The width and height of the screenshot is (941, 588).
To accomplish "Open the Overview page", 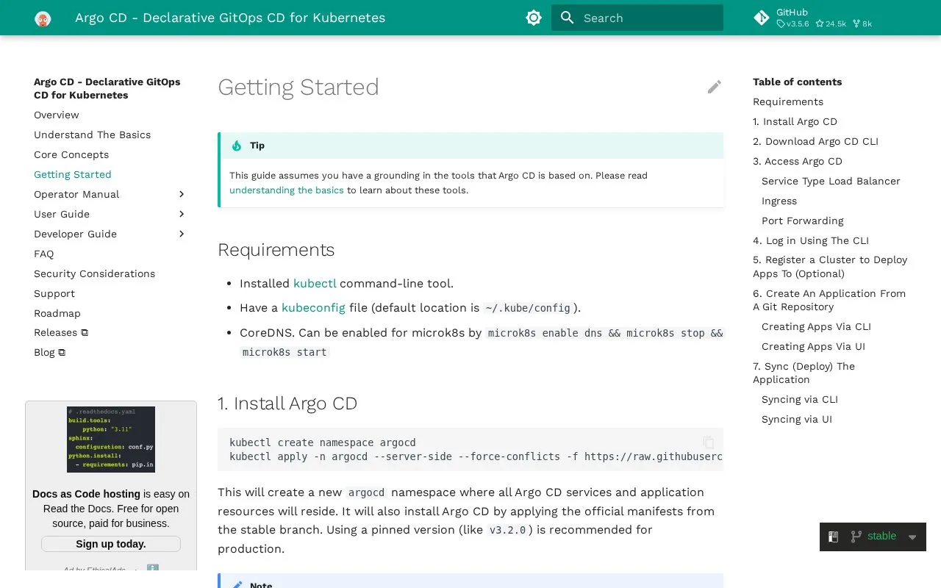I will tap(57, 115).
